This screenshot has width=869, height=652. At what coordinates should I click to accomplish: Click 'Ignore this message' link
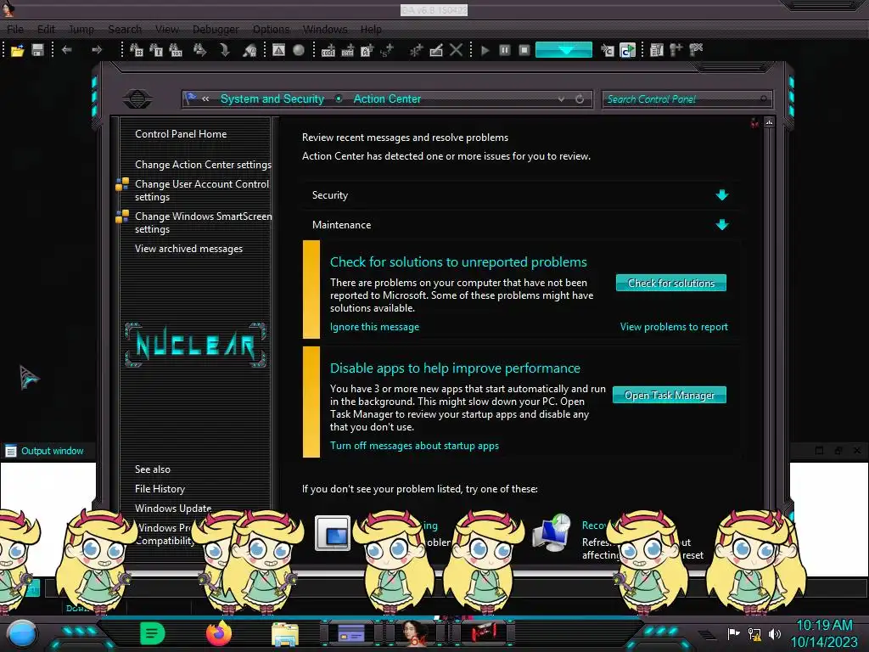click(x=374, y=327)
